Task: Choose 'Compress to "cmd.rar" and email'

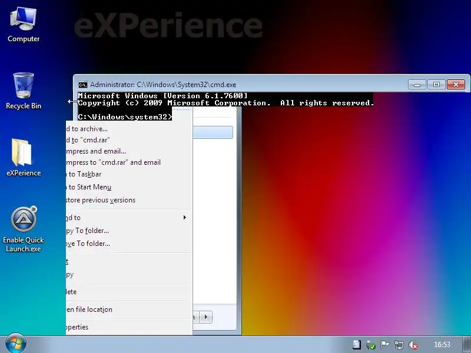Action: (x=129, y=162)
